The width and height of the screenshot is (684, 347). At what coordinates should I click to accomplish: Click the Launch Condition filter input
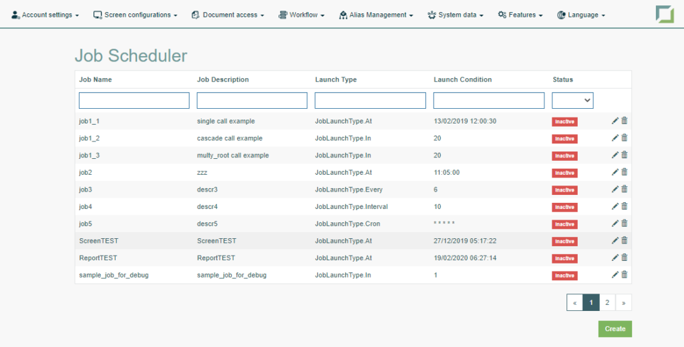(489, 100)
